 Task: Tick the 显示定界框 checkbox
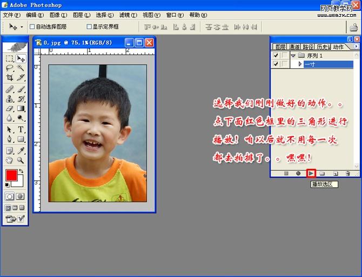pyautogui.click(x=89, y=27)
